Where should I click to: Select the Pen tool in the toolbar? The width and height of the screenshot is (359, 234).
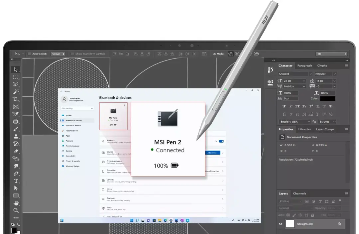click(x=16, y=174)
